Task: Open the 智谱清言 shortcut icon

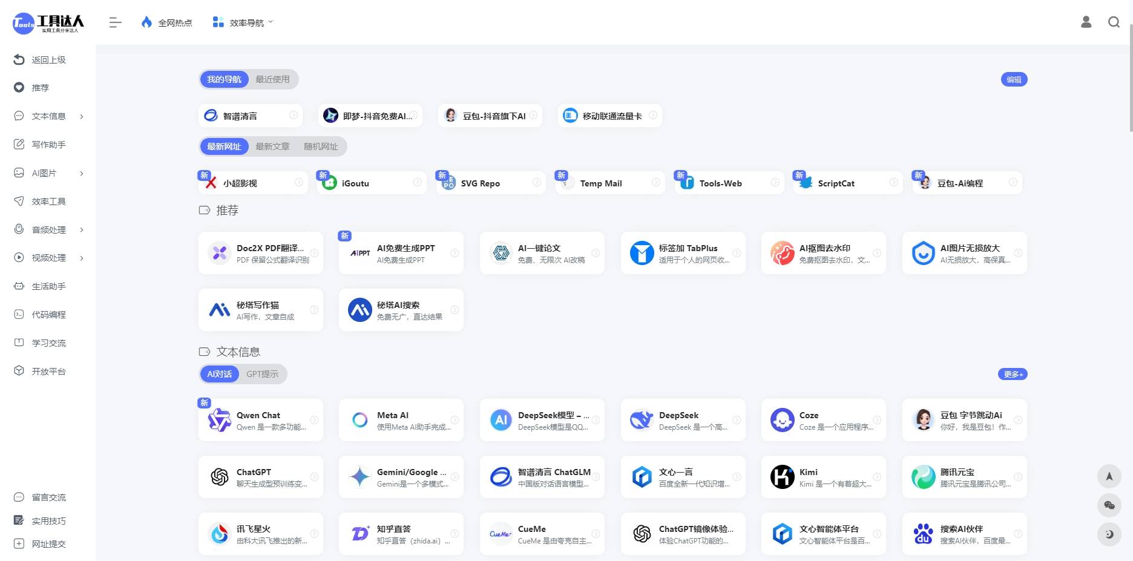Action: tap(211, 116)
